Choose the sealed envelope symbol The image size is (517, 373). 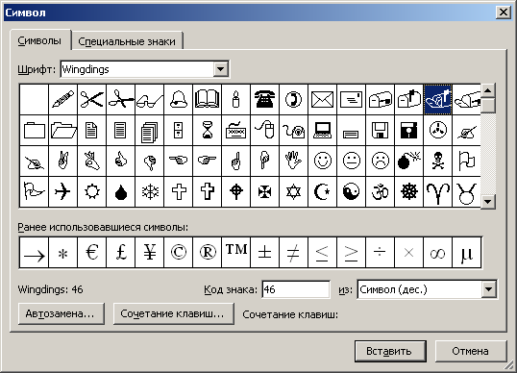click(x=323, y=100)
